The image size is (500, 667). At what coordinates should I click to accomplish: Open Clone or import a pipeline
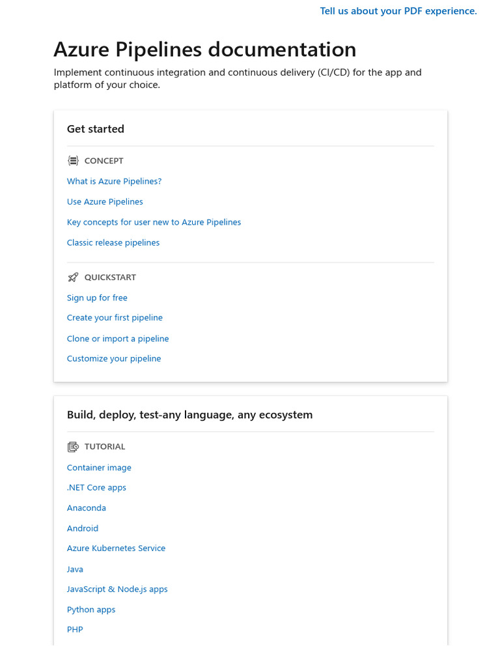pyautogui.click(x=118, y=339)
